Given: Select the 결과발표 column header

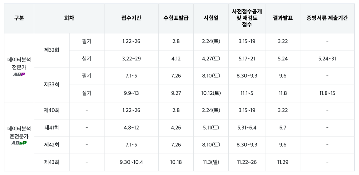Looking at the screenshot, I should [x=283, y=18].
